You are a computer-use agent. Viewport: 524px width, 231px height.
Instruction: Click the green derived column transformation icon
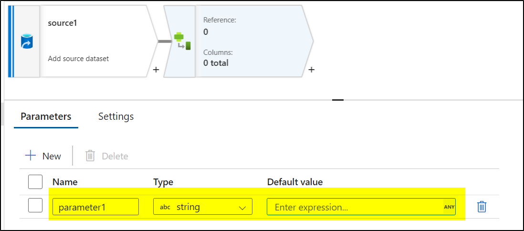tap(182, 42)
